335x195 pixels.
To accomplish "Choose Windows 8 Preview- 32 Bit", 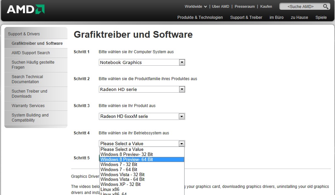I will pyautogui.click(x=142, y=155).
